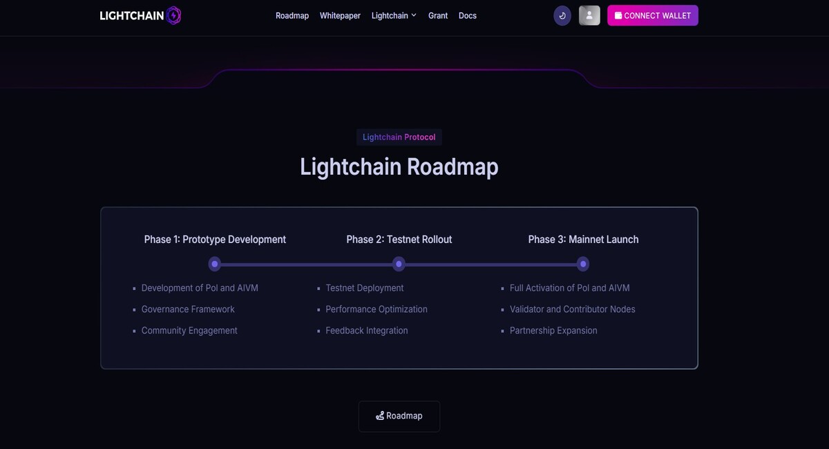
Task: Click Phase 2: Testnet Rollout heading
Action: (x=399, y=240)
